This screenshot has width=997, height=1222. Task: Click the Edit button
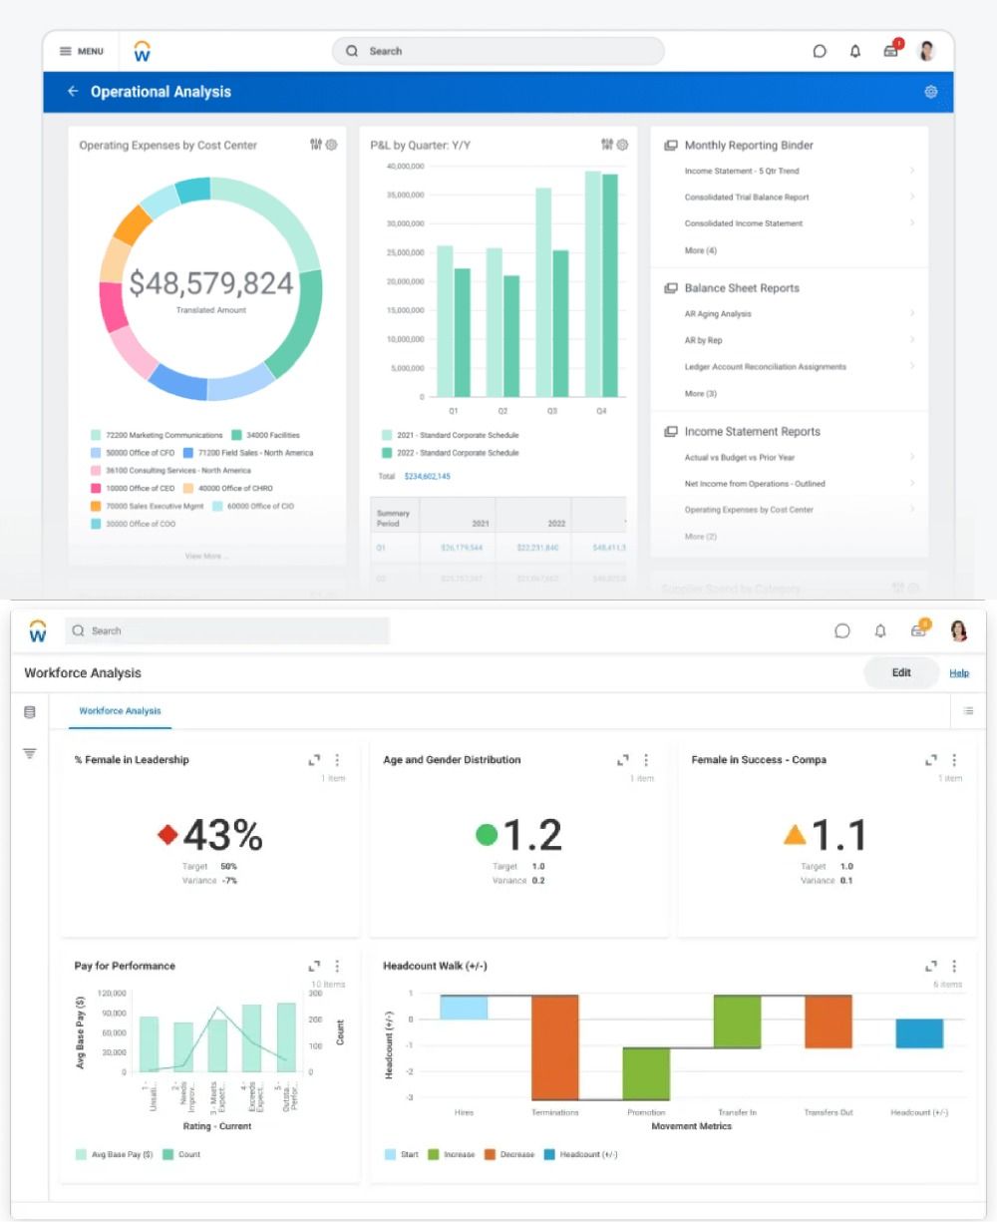click(901, 672)
